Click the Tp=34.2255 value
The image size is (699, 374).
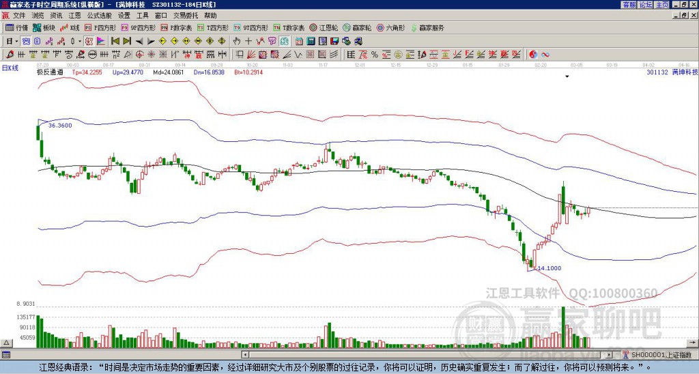tap(87, 72)
